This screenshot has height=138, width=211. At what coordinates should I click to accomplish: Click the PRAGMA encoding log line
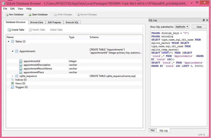(x=162, y=37)
